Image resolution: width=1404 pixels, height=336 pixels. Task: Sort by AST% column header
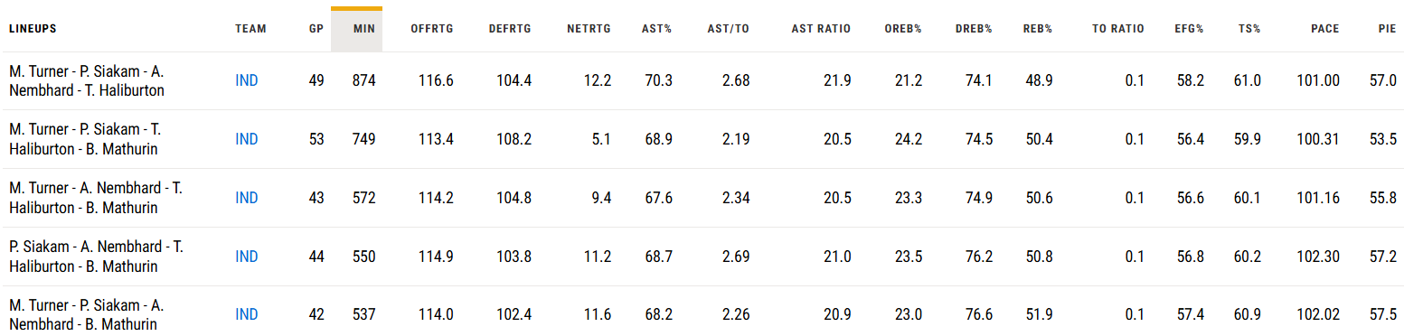tap(656, 29)
